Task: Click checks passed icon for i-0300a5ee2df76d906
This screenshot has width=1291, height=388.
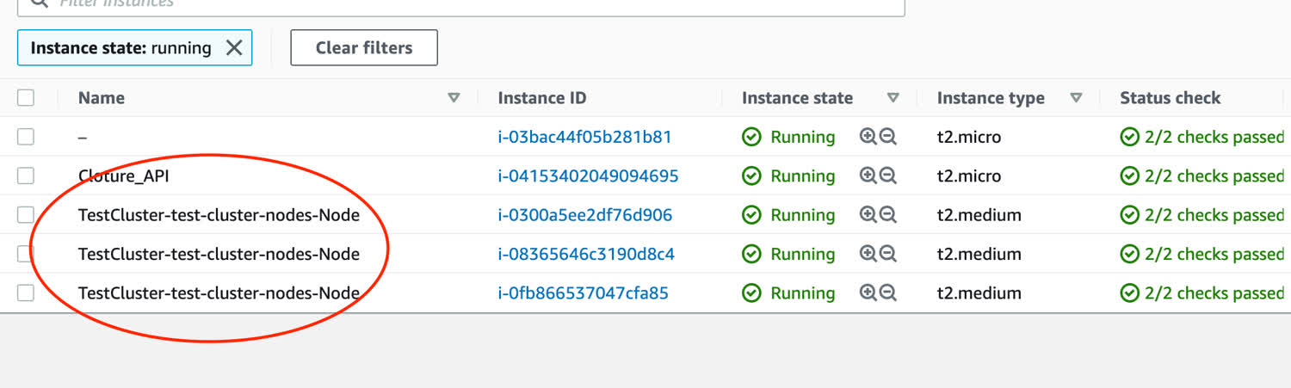Action: (x=1129, y=215)
